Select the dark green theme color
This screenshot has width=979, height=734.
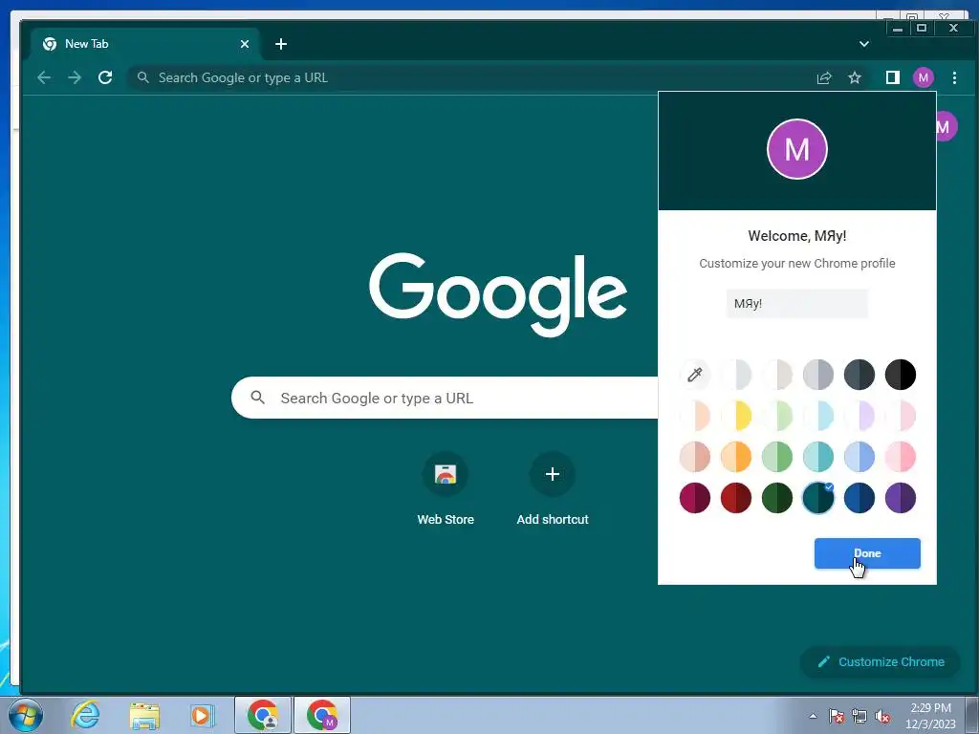(776, 498)
